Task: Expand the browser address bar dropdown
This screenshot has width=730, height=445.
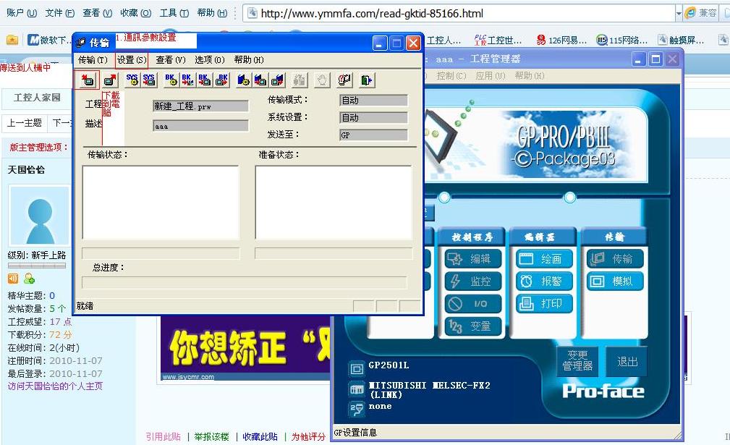Action: [x=677, y=13]
